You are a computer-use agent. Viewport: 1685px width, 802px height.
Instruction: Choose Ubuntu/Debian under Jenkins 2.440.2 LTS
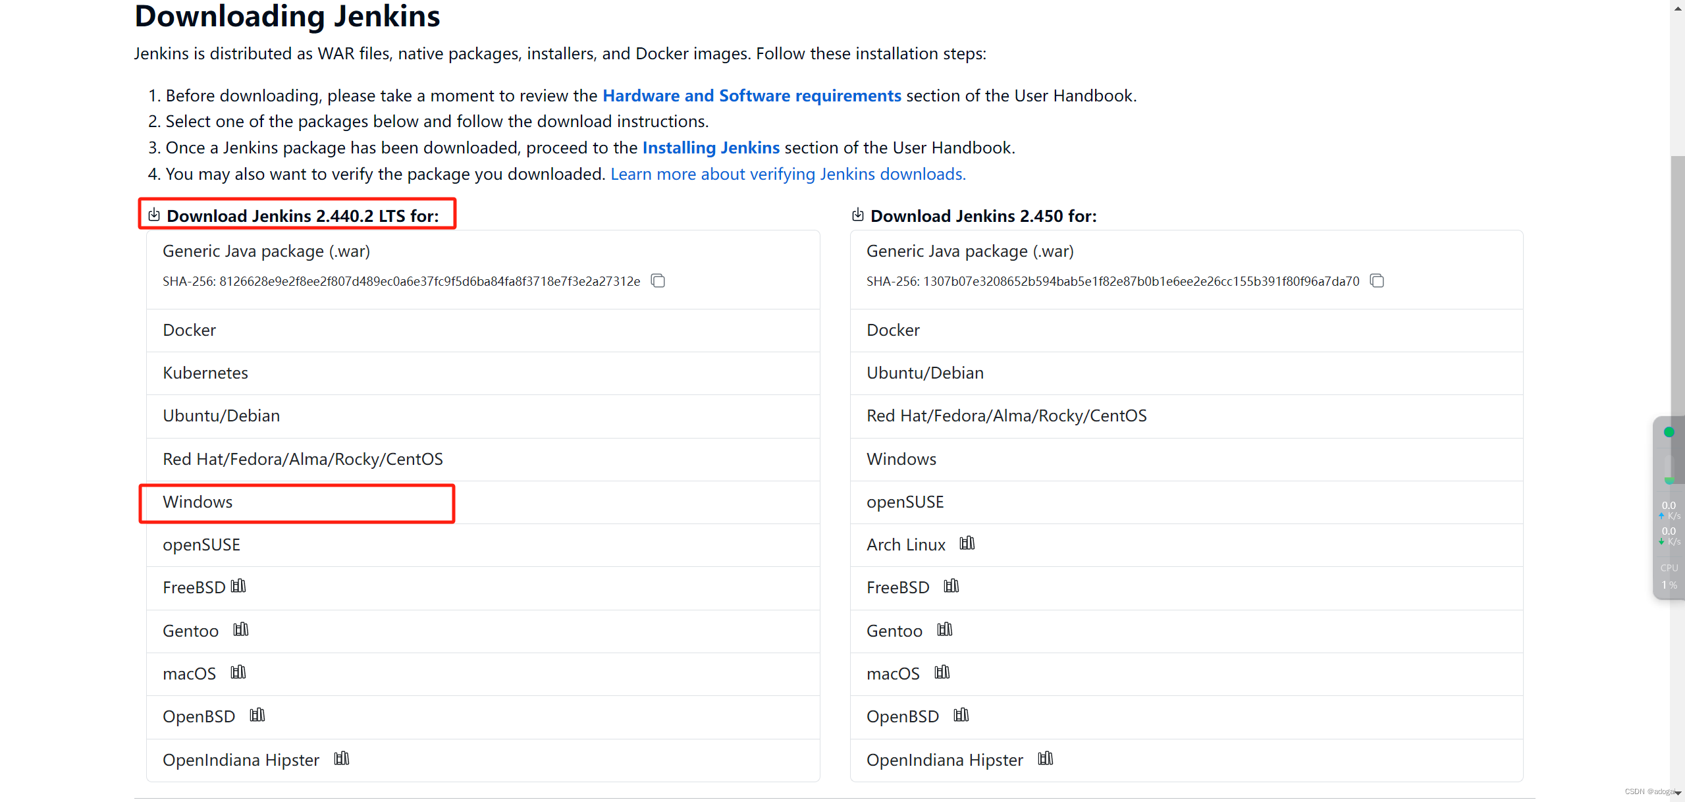click(483, 416)
